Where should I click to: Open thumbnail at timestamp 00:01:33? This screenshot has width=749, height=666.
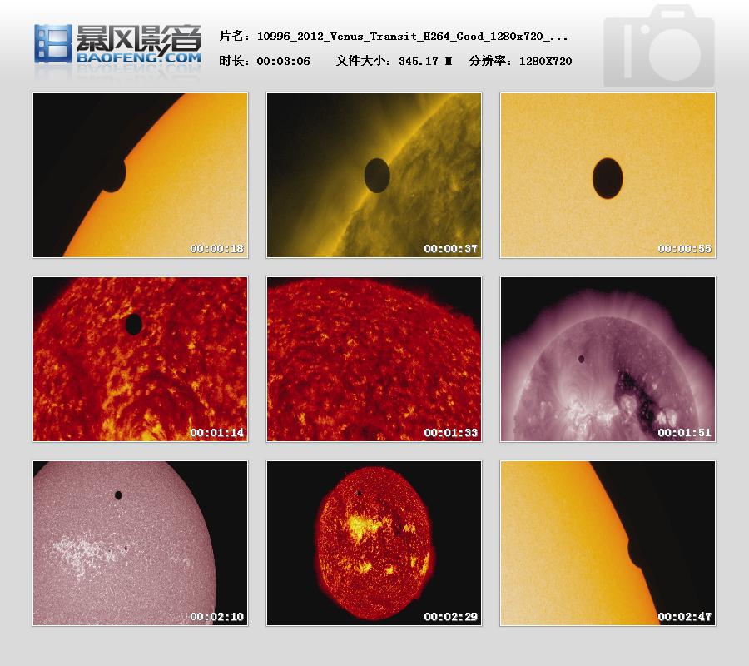click(374, 359)
